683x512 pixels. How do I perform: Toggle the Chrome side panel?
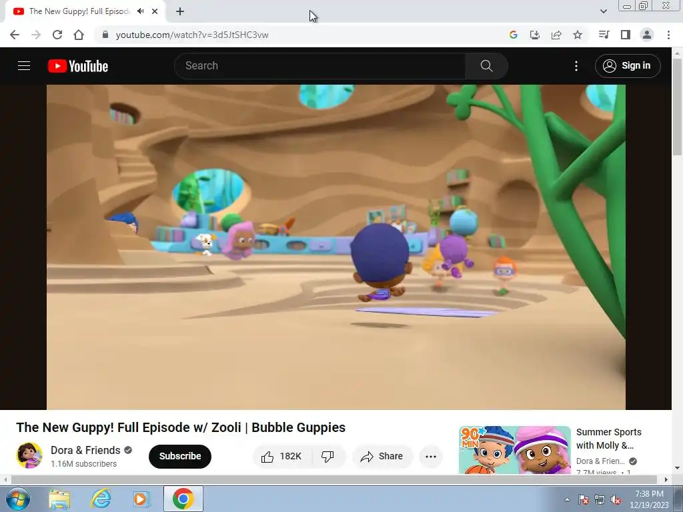(x=626, y=35)
